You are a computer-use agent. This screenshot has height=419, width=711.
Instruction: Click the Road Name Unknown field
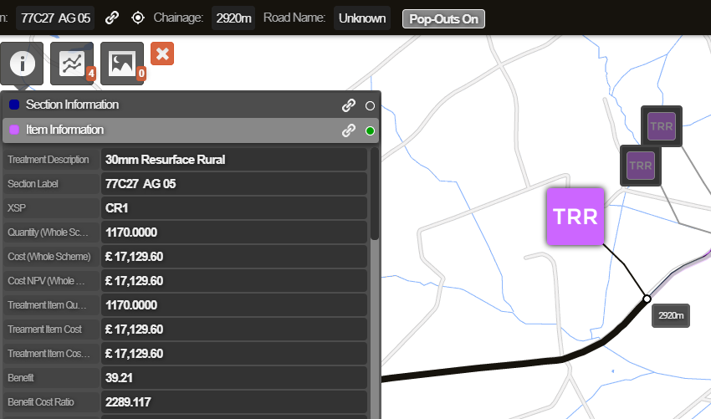[x=362, y=18]
